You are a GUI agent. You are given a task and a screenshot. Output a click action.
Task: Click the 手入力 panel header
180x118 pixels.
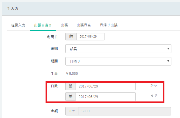[x=91, y=9]
